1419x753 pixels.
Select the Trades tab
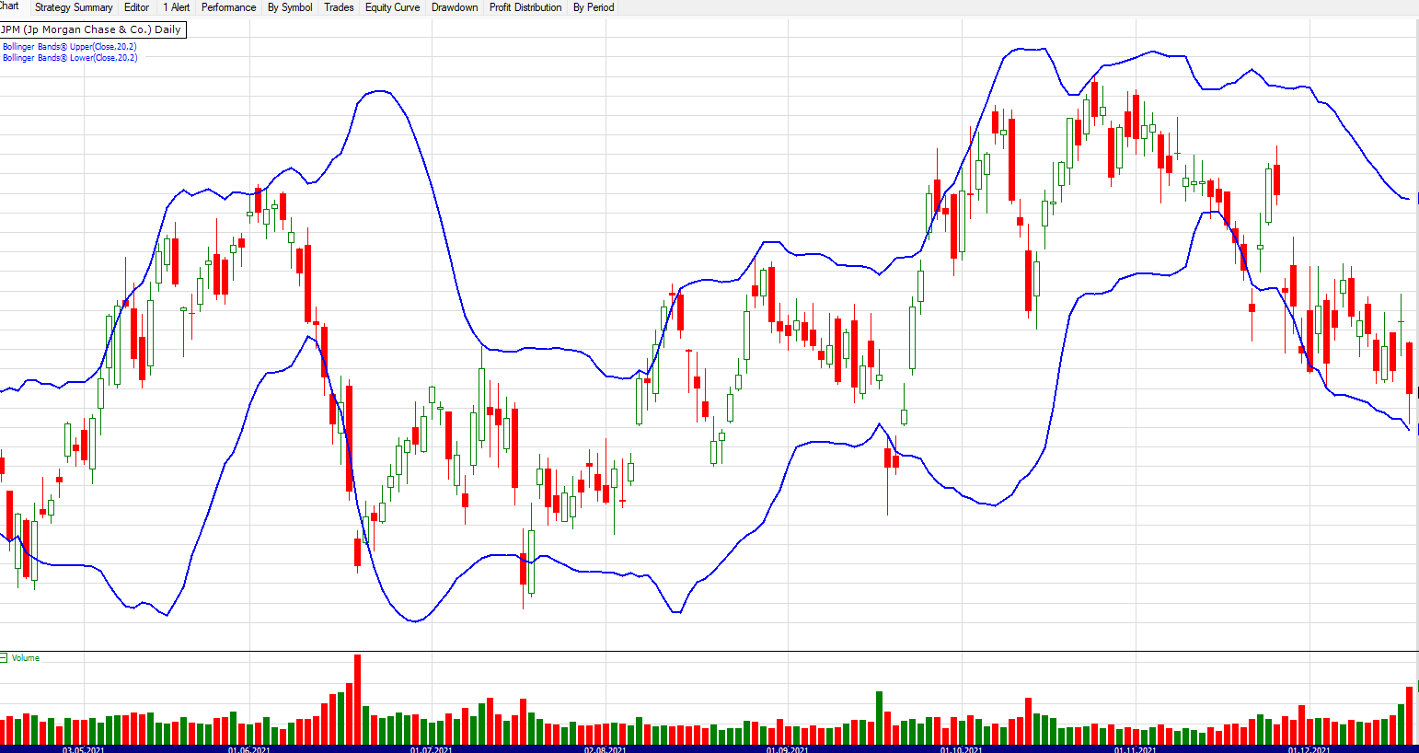coord(339,7)
